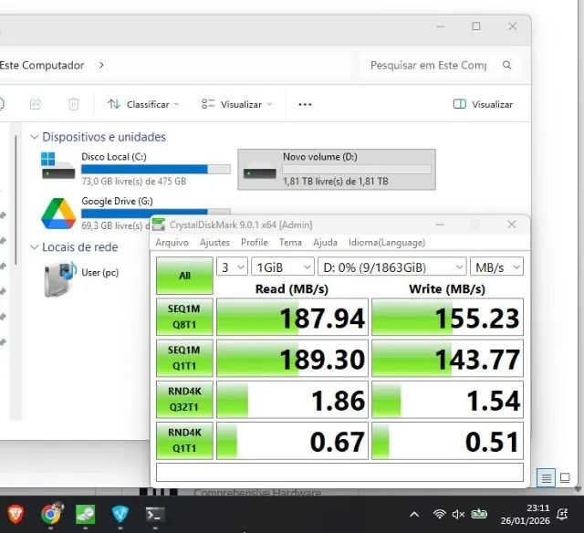This screenshot has width=584, height=533.
Task: Click the Novo volume (D:) usage bar
Action: 357,169
